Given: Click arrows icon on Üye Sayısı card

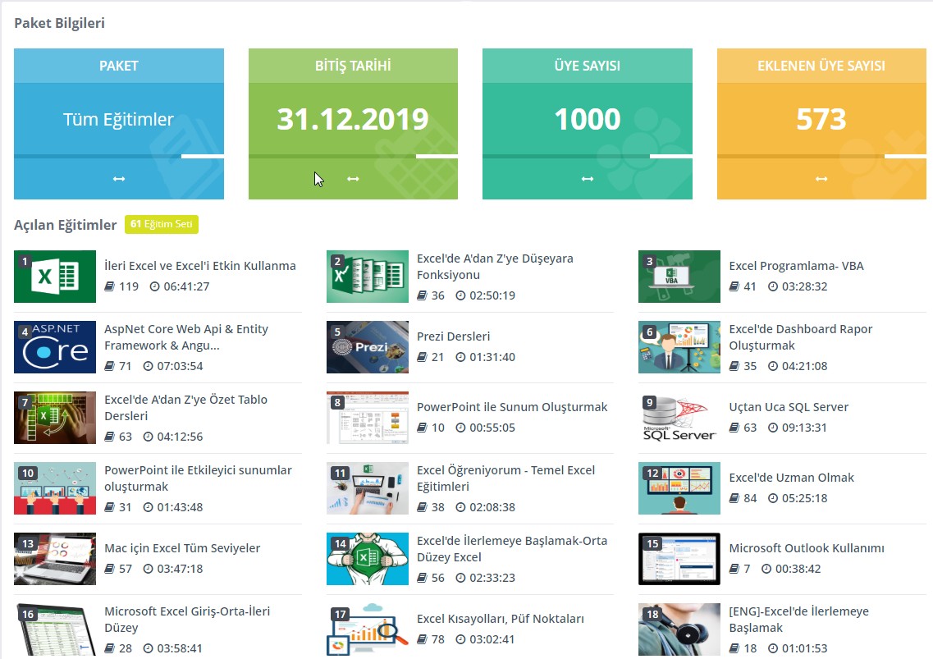Looking at the screenshot, I should pyautogui.click(x=587, y=179).
